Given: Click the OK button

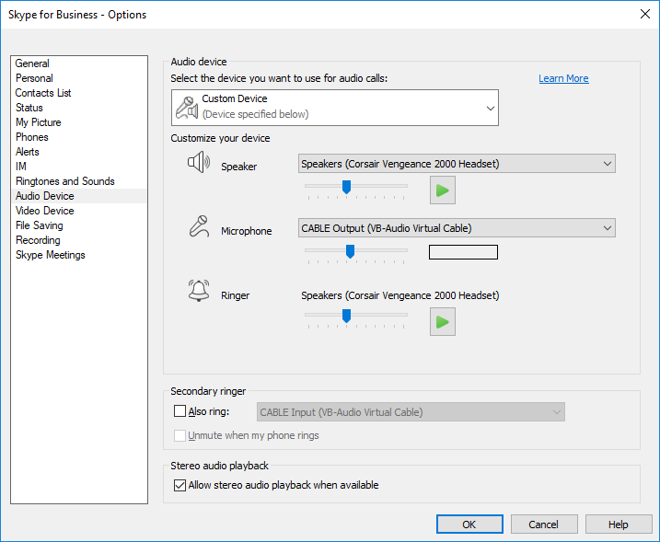Looking at the screenshot, I should [469, 525].
